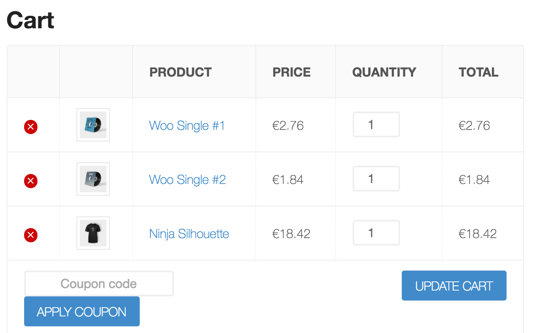The width and height of the screenshot is (534, 333).
Task: Click the Woo Single #2 album thumbnail
Action: tap(93, 179)
